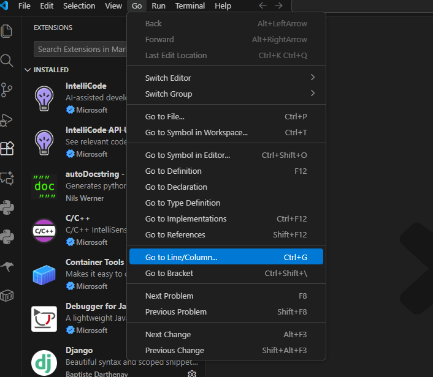Image resolution: width=433 pixels, height=377 pixels.
Task: Select Go to Declaration
Action: click(x=226, y=187)
